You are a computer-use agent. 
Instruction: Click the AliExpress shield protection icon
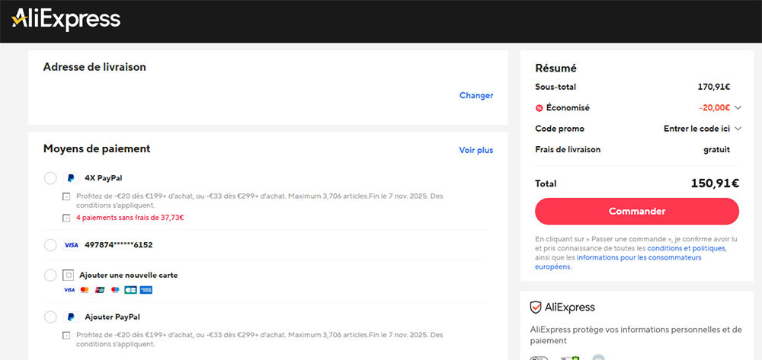536,307
